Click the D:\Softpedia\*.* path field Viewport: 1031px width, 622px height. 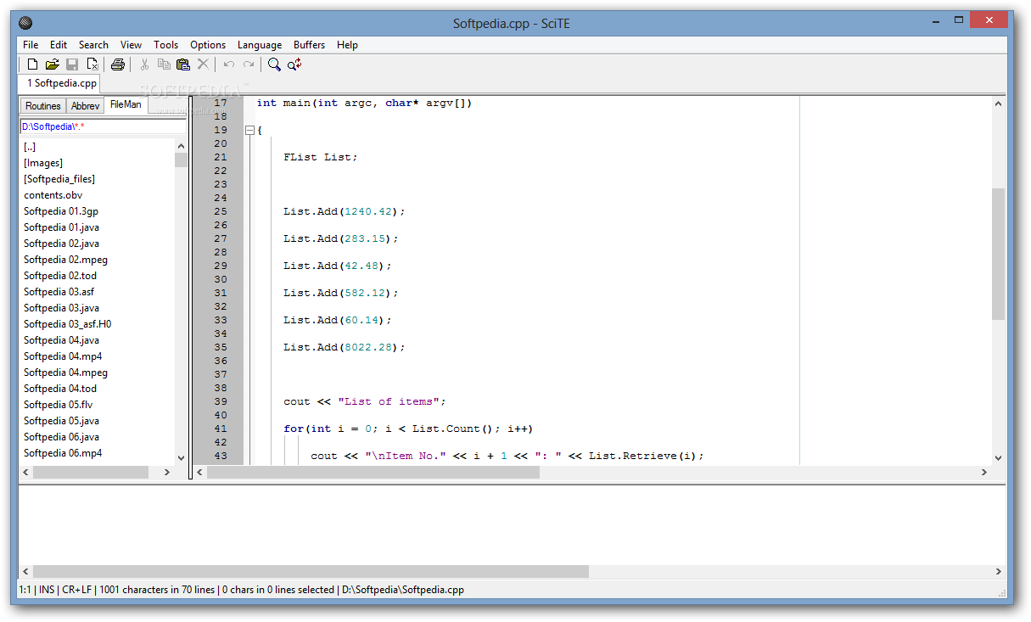coord(103,126)
